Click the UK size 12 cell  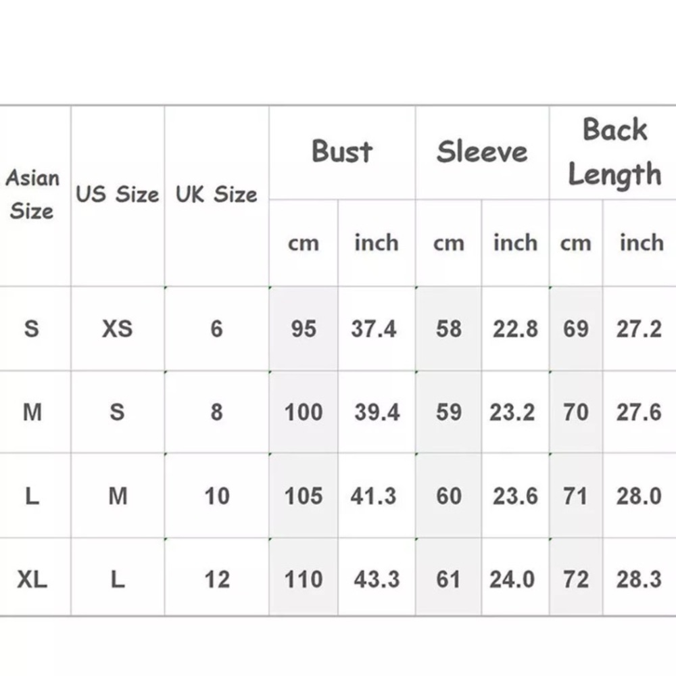(216, 577)
